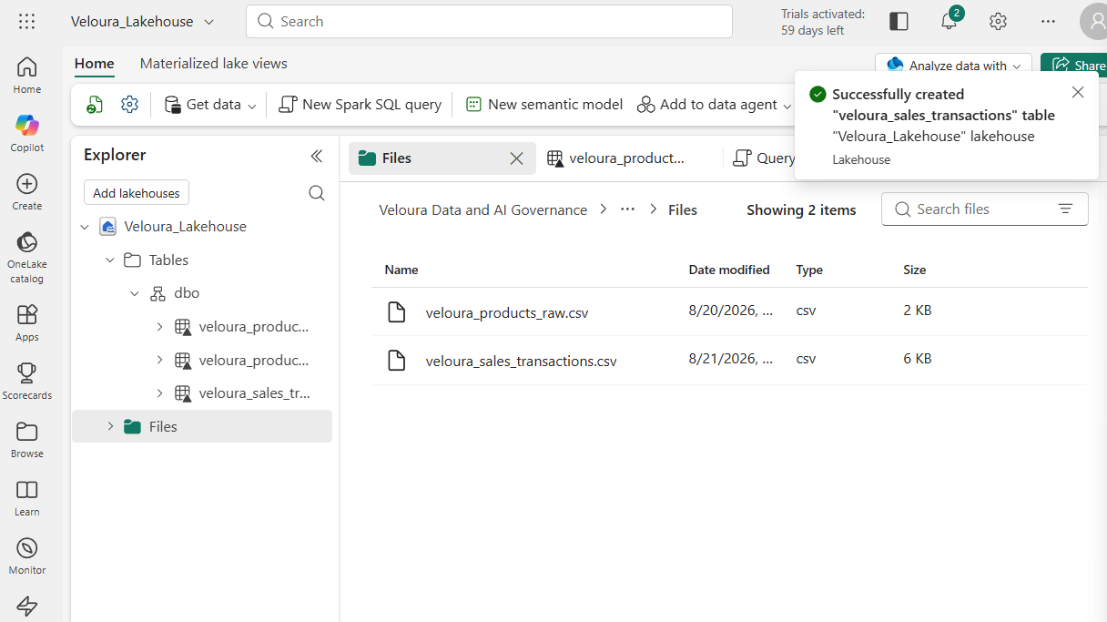The image size is (1107, 622).
Task: Expand the first veloura_produc... table
Action: (x=159, y=327)
